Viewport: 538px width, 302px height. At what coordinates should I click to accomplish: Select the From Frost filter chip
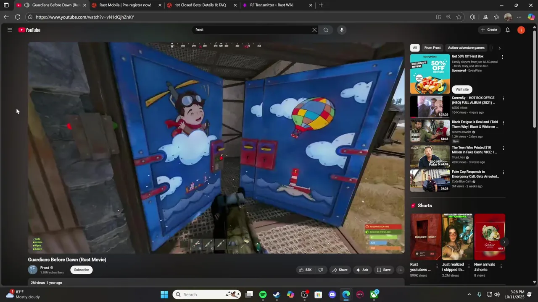(433, 48)
